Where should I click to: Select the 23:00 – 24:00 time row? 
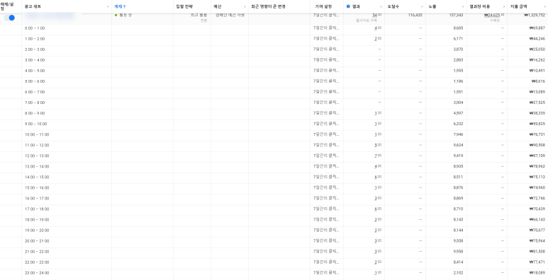click(274, 274)
